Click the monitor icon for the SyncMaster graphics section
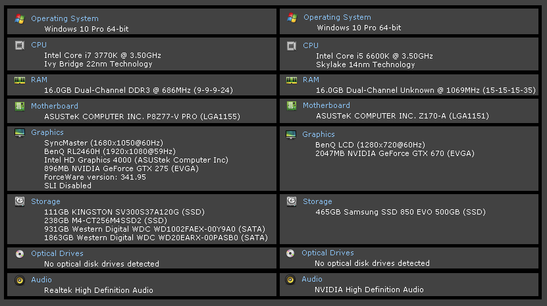Screen dimensions: 547x306 [x=20, y=133]
